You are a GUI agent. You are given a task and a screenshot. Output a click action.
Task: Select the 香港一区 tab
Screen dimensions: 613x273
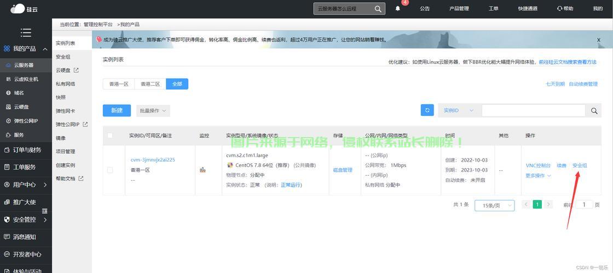point(119,84)
